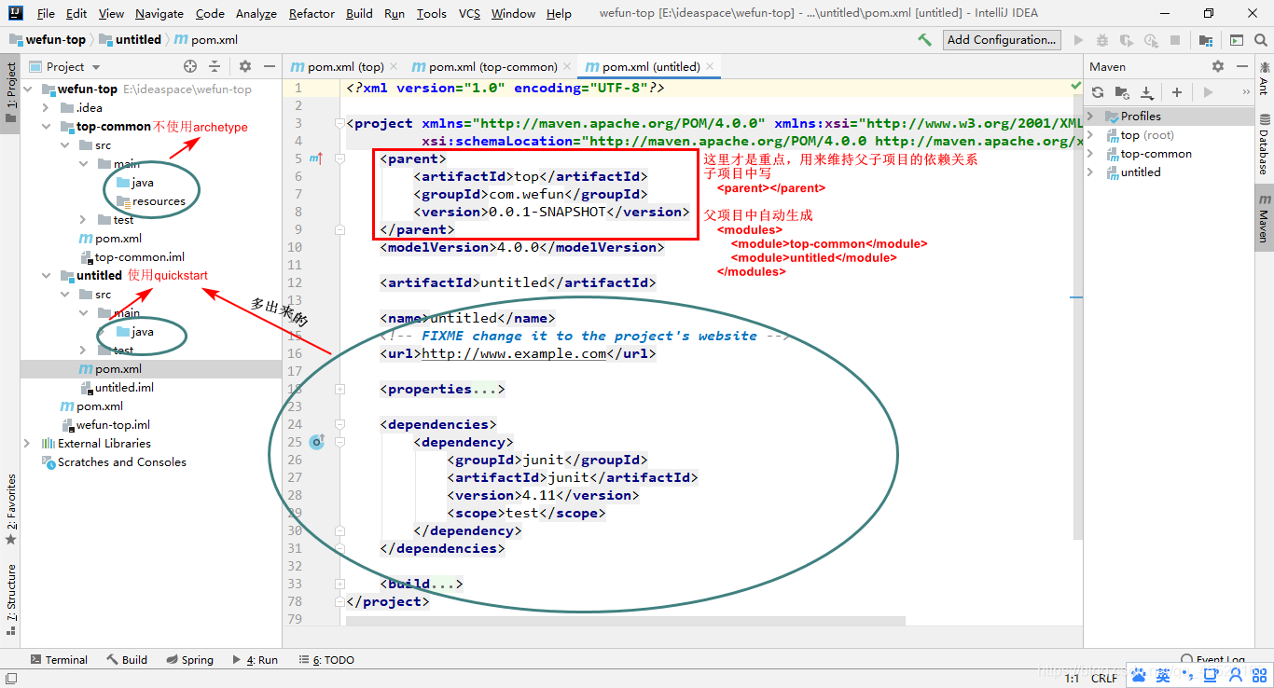Expand the folded build block on line 33

click(x=339, y=584)
